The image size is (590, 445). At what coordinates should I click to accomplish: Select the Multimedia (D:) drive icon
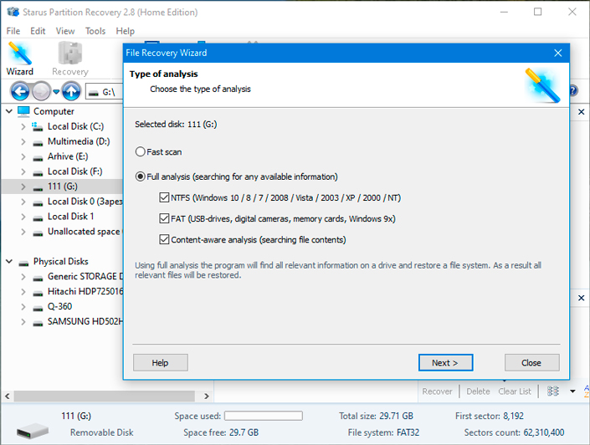[38, 143]
